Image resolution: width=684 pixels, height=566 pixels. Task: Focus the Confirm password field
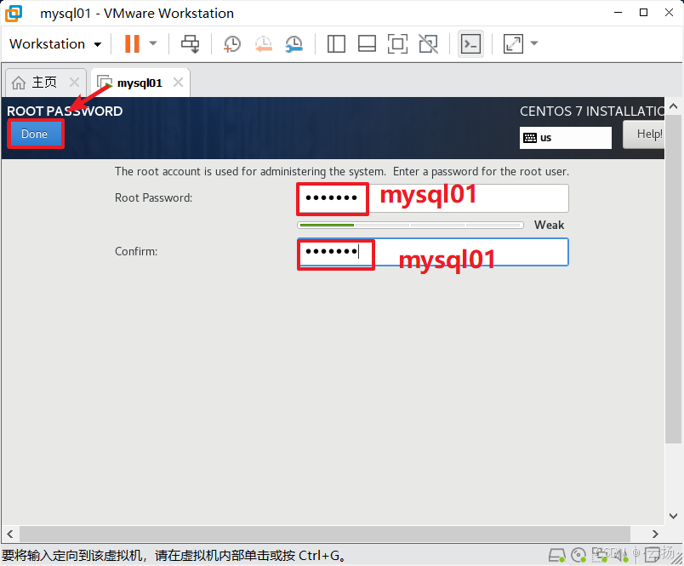(432, 252)
